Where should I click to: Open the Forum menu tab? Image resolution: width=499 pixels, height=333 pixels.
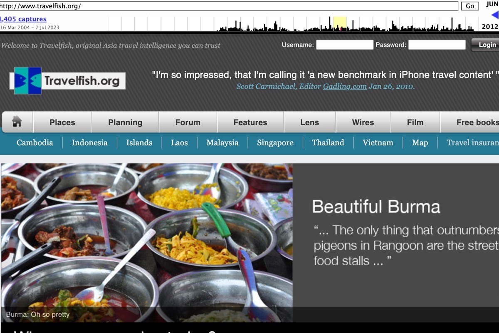point(188,122)
